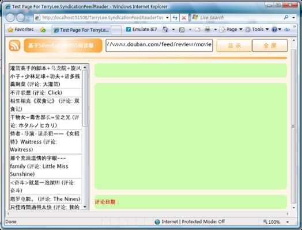Click the 全屏 fullscreen button
The height and width of the screenshot is (230, 302).
[270, 45]
